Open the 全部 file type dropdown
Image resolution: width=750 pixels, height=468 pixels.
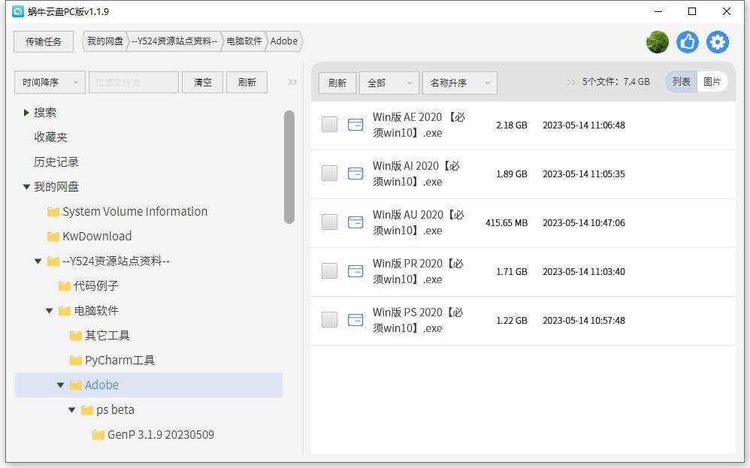tap(389, 83)
